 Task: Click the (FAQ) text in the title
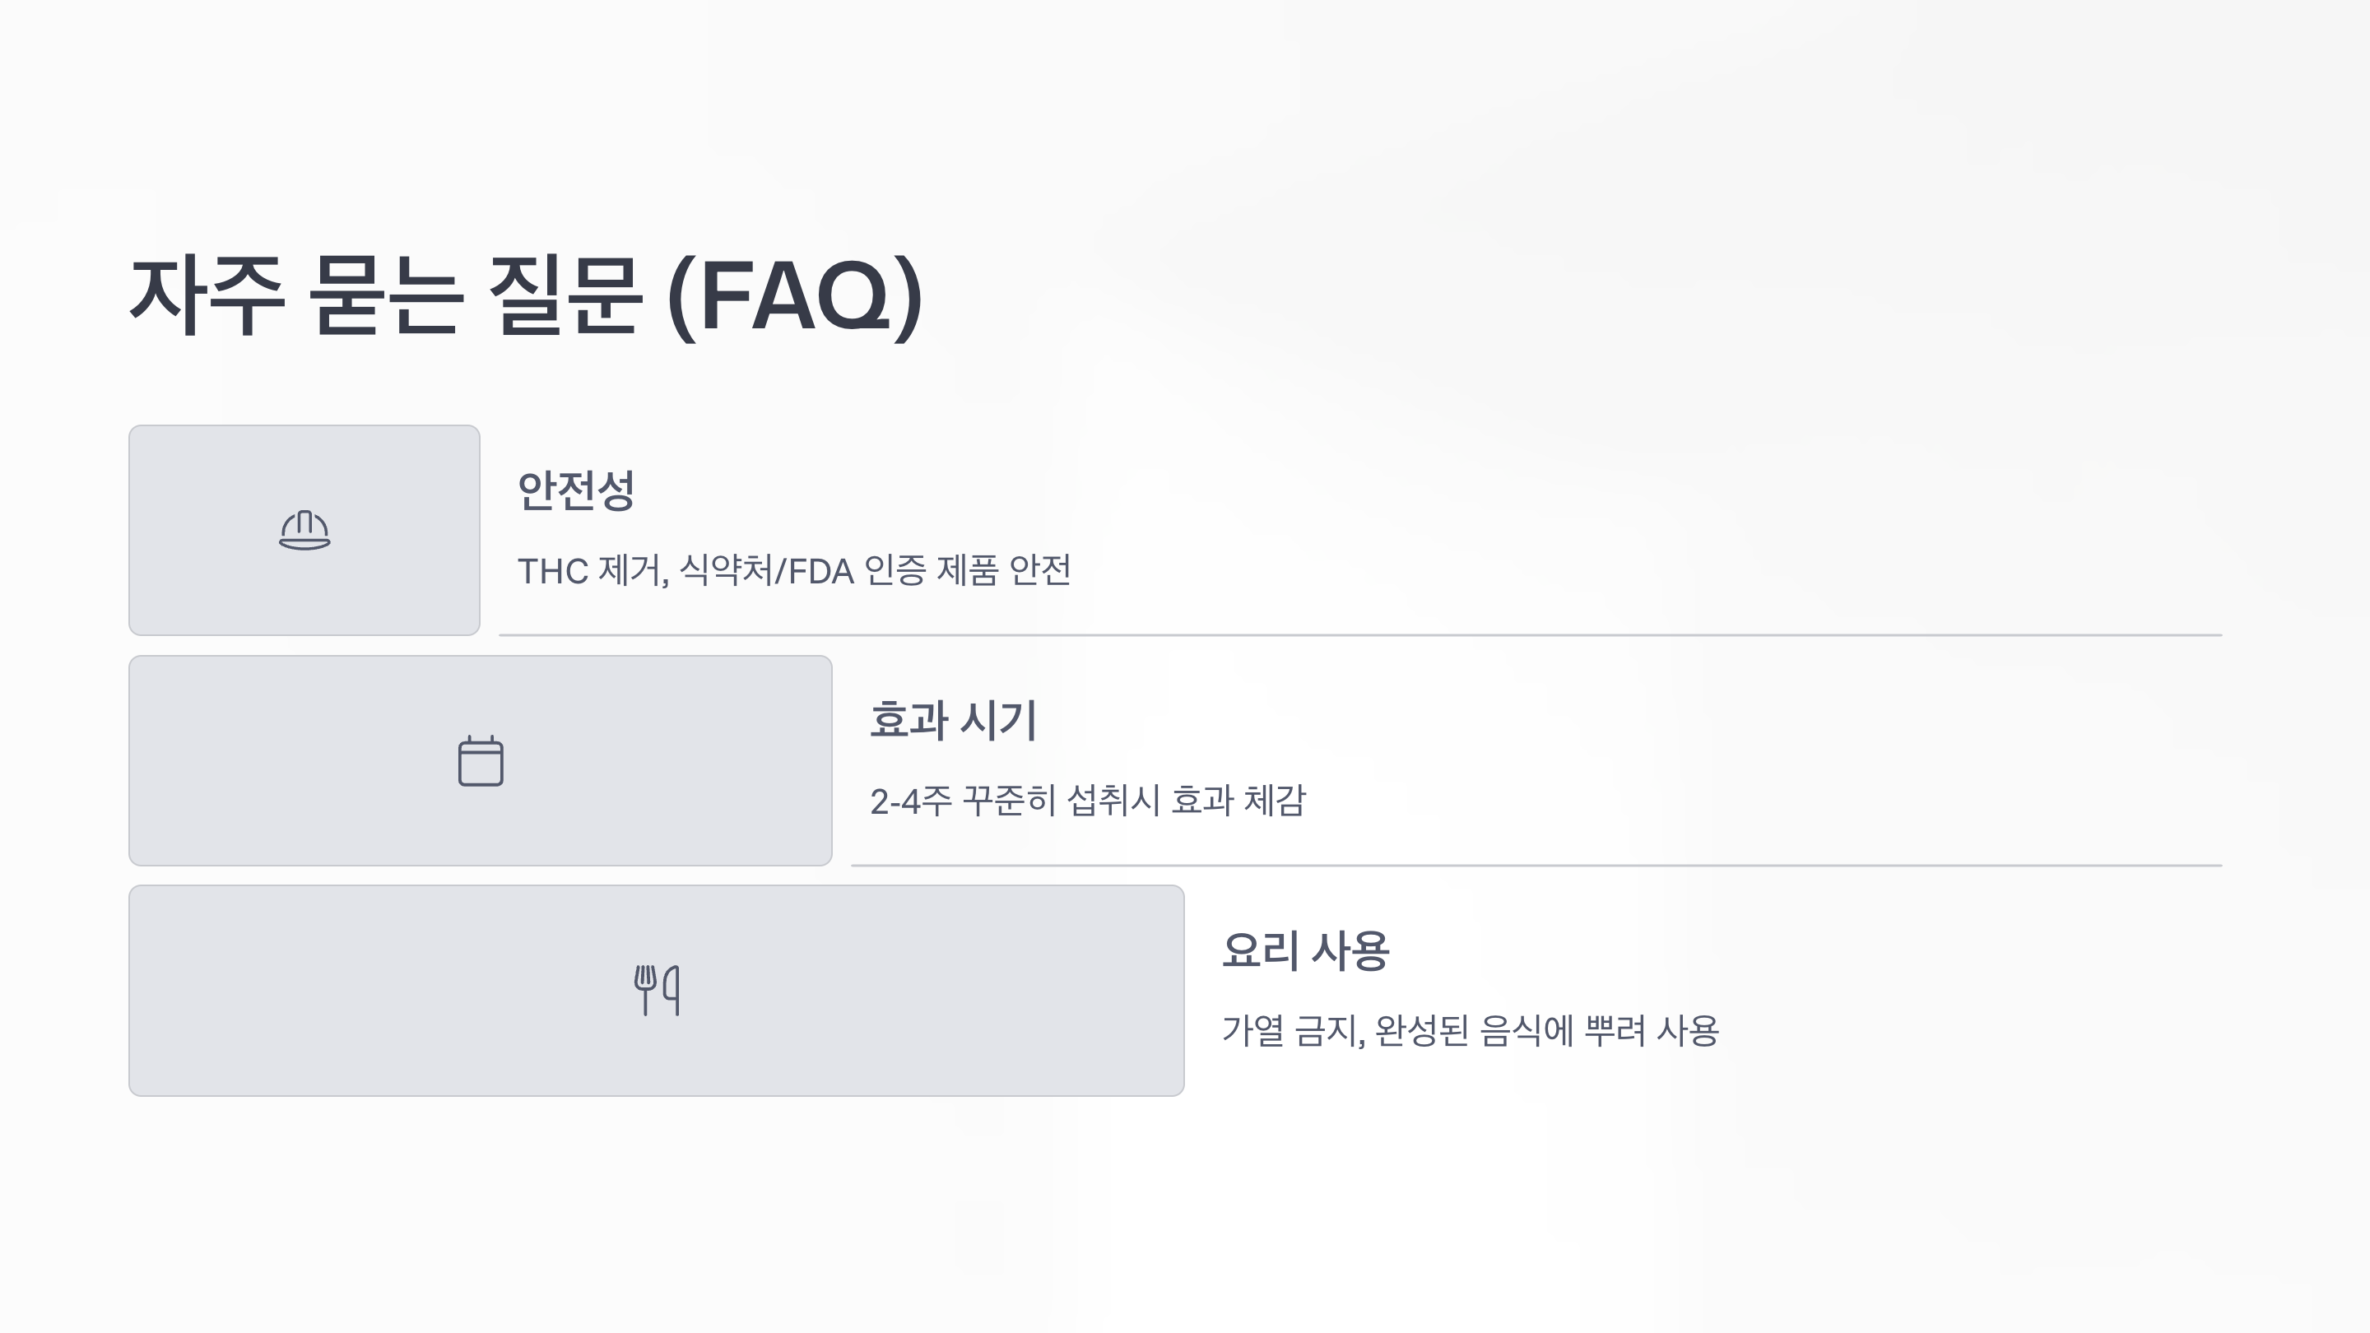pyautogui.click(x=795, y=296)
